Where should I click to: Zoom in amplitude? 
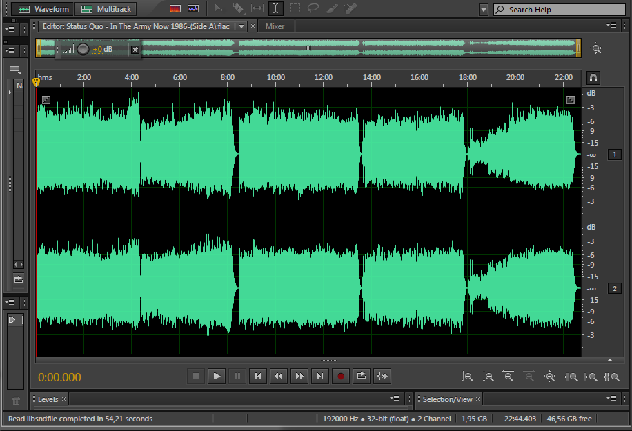pos(468,377)
